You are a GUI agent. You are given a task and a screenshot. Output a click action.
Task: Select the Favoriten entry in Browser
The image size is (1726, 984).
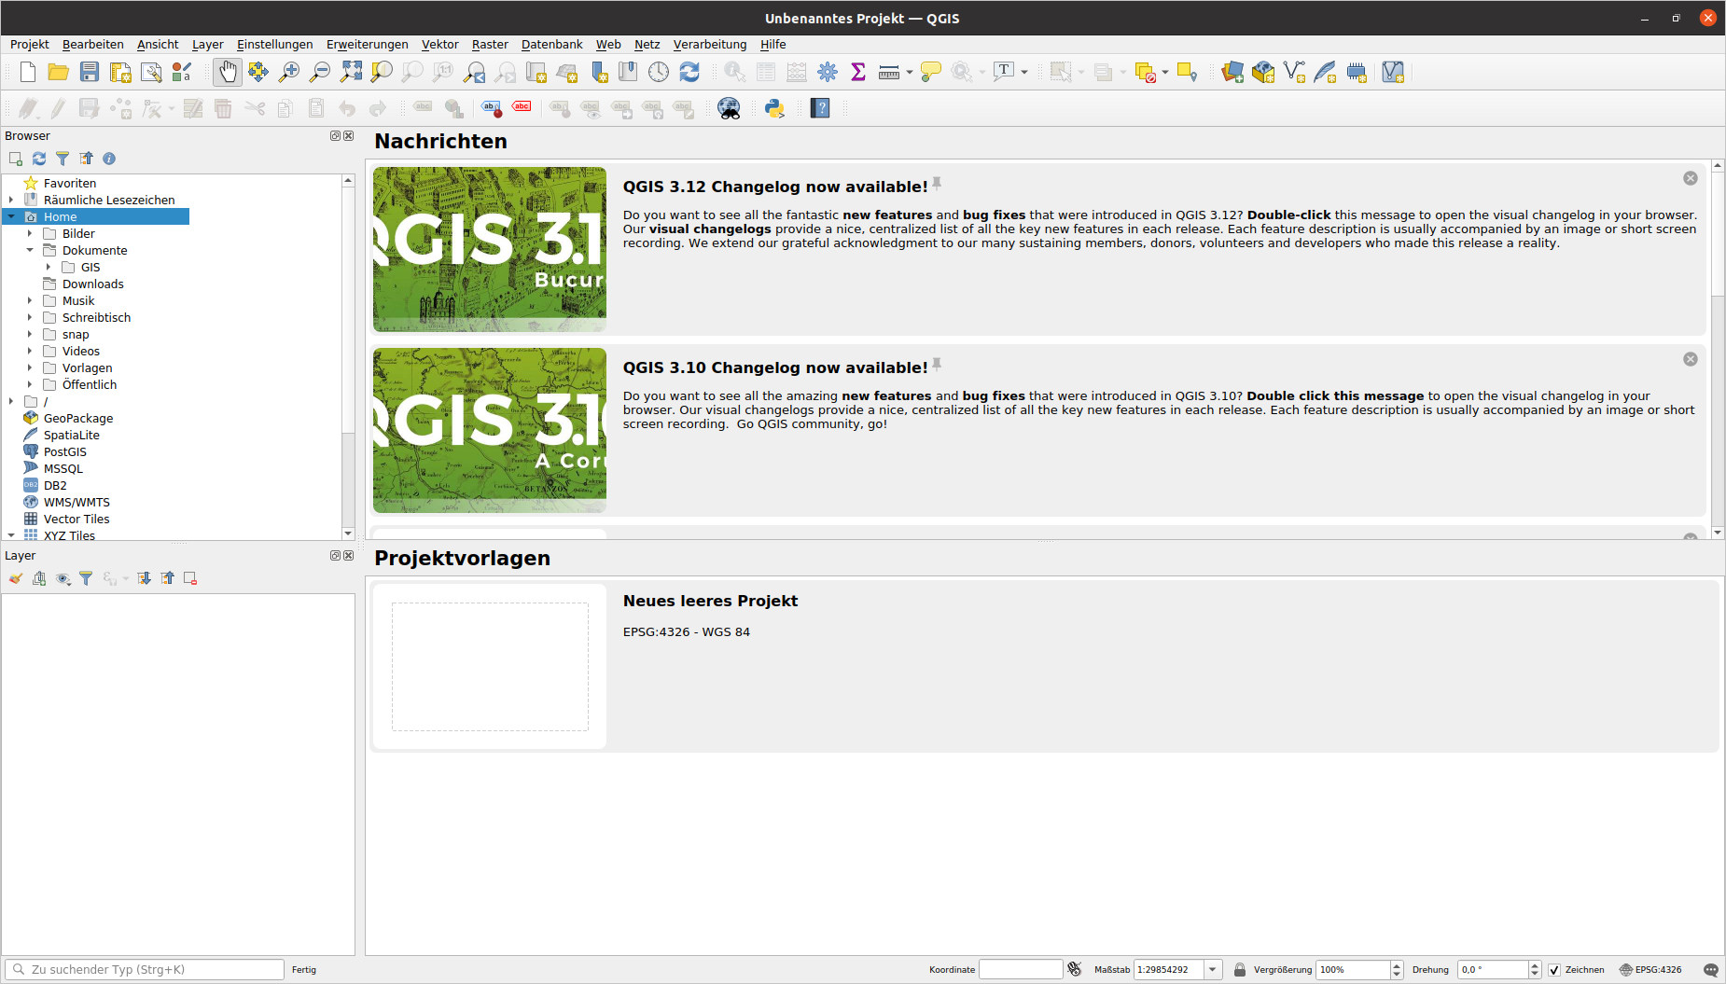coord(70,183)
